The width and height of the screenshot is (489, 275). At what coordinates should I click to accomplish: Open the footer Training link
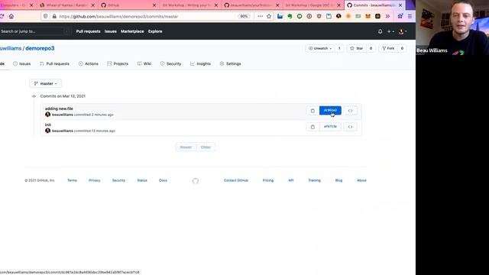[x=314, y=180]
